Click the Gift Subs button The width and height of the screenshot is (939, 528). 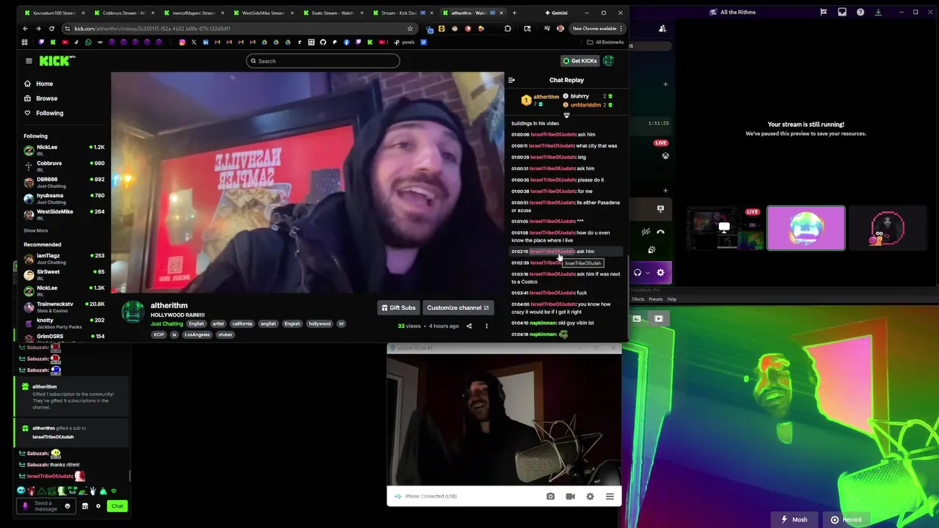(x=398, y=308)
